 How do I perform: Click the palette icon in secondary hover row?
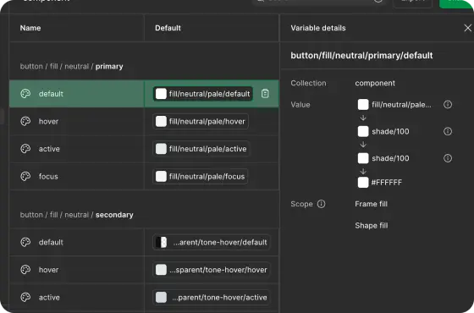[x=25, y=270]
